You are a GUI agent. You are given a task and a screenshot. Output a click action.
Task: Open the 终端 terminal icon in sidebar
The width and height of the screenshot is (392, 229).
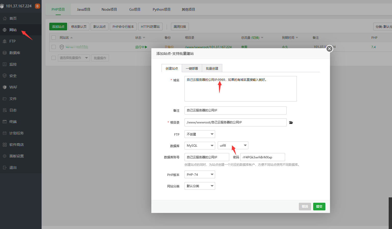tap(5, 122)
